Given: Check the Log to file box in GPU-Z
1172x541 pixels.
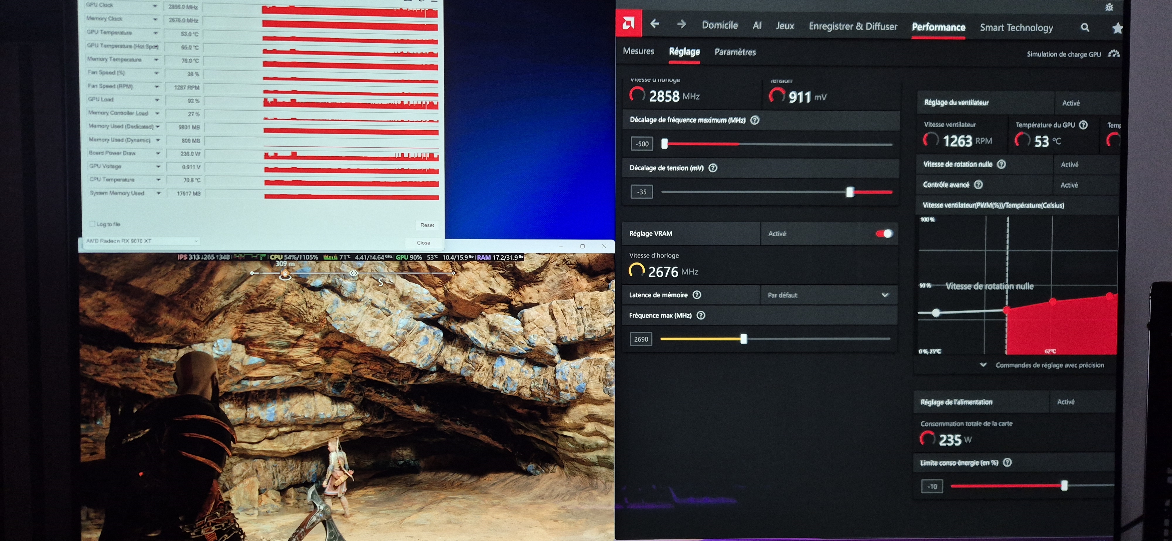Looking at the screenshot, I should pos(92,224).
